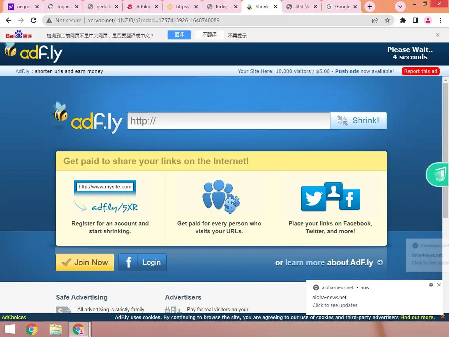Click the Advertisers heading
This screenshot has width=449, height=337.
click(183, 297)
